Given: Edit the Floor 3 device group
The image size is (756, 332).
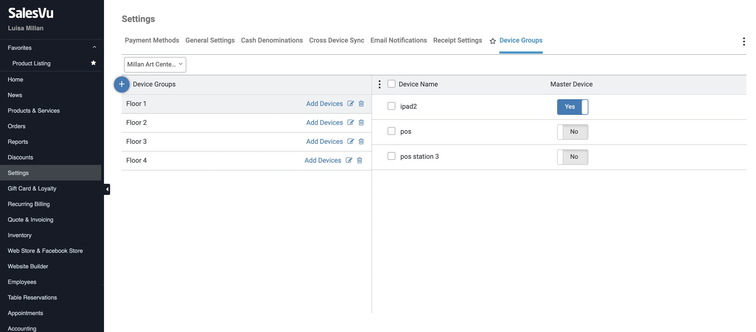Looking at the screenshot, I should click(350, 141).
